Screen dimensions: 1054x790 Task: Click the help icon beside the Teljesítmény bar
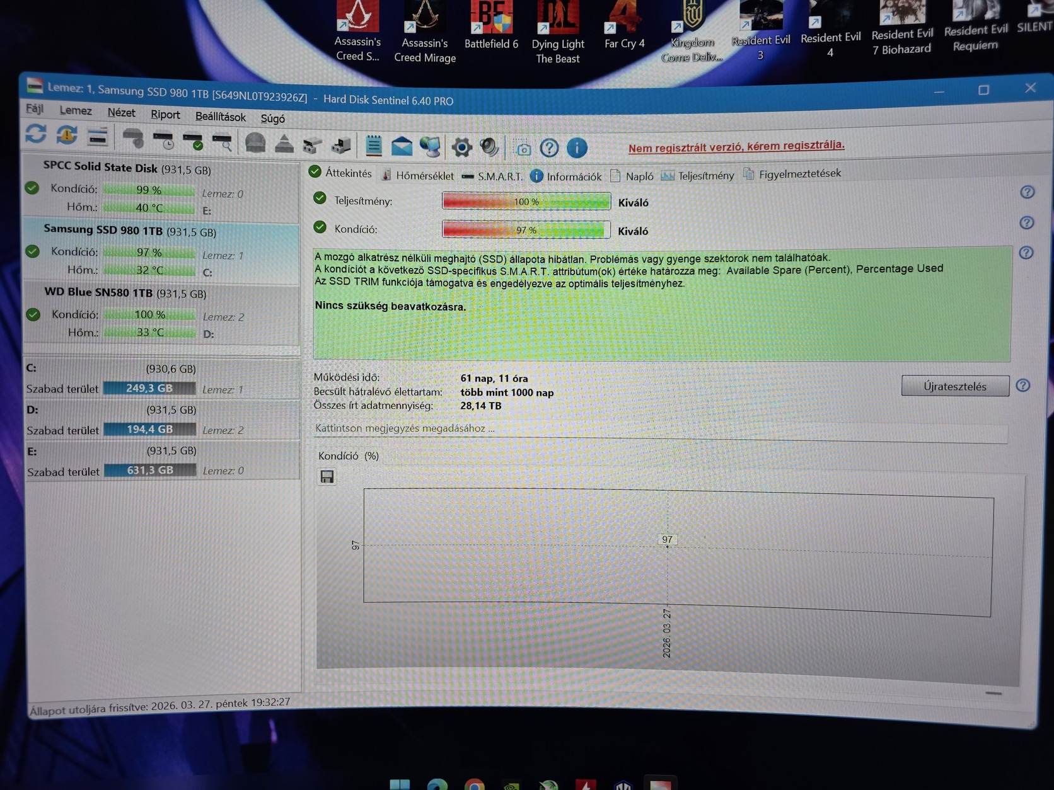coord(1028,192)
